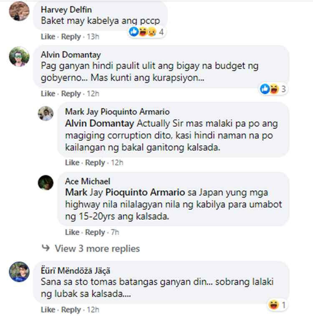Open Harvey Delfin's profile picture
The height and width of the screenshot is (316, 313).
click(19, 11)
